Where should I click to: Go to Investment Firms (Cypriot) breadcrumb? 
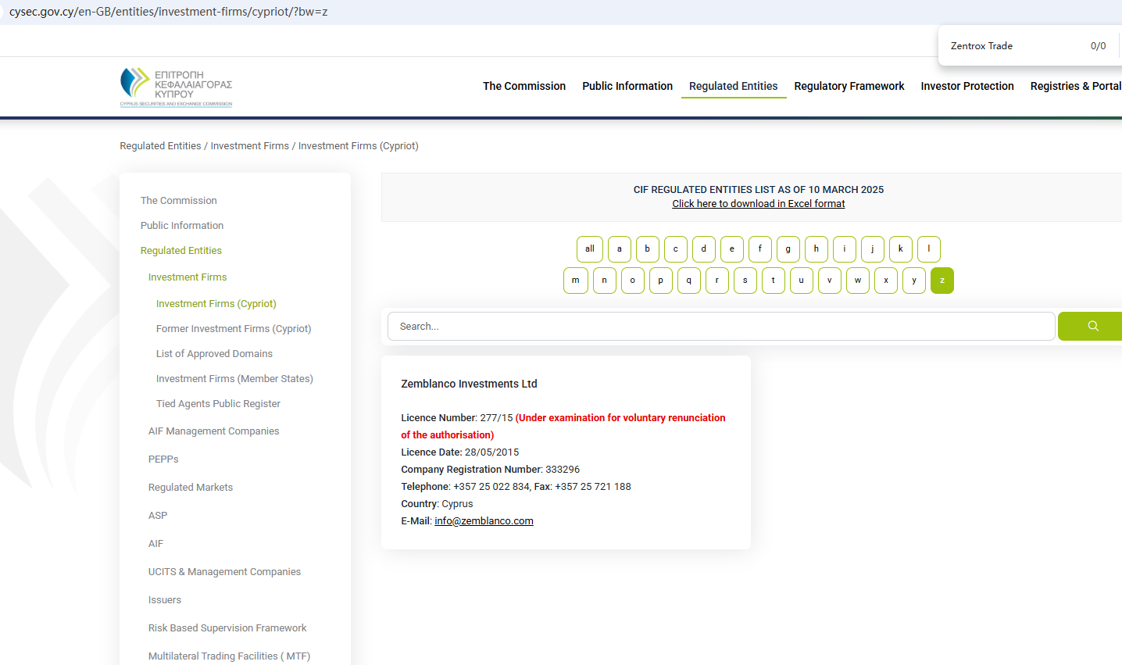point(359,146)
